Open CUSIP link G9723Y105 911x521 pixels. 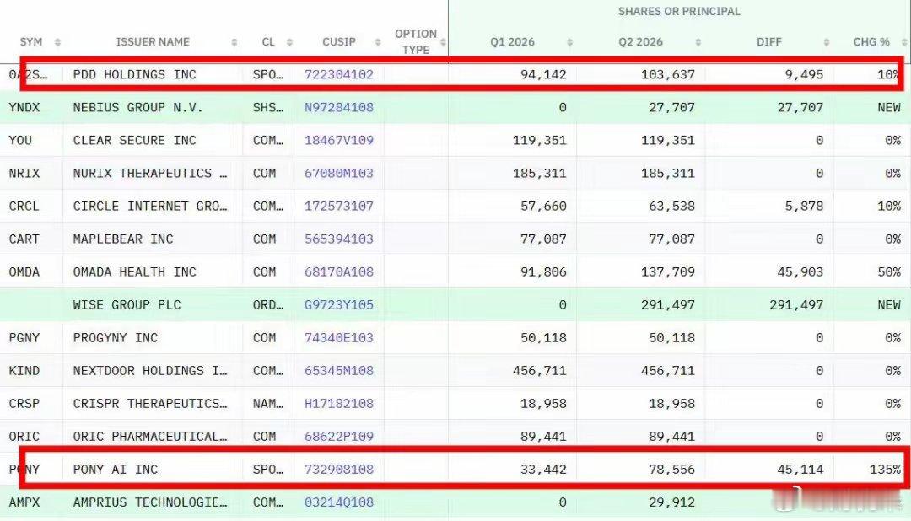coord(339,305)
